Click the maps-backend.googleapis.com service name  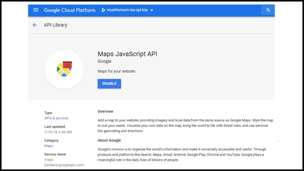pyautogui.click(x=64, y=162)
